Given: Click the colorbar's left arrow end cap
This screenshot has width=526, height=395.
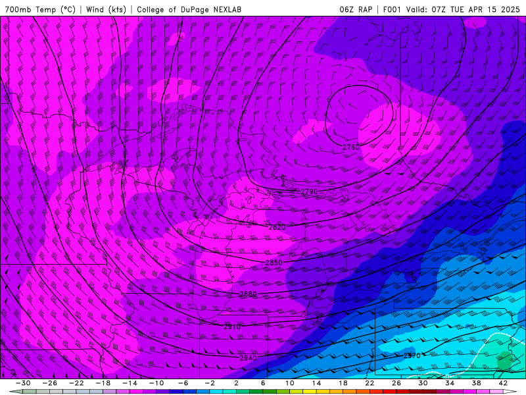Looking at the screenshot, I should pyautogui.click(x=15, y=392).
